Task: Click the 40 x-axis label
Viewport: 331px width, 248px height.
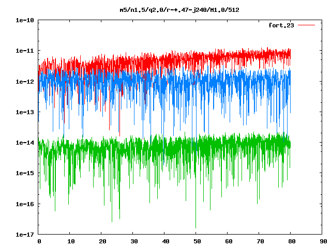Action: 165,241
